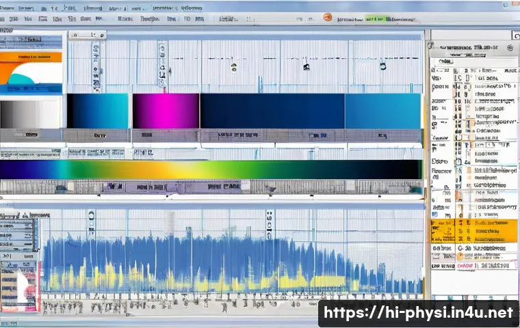Open the hi-physi.in4u.net link
Viewport: 520px width, 328px height.
coord(417,314)
